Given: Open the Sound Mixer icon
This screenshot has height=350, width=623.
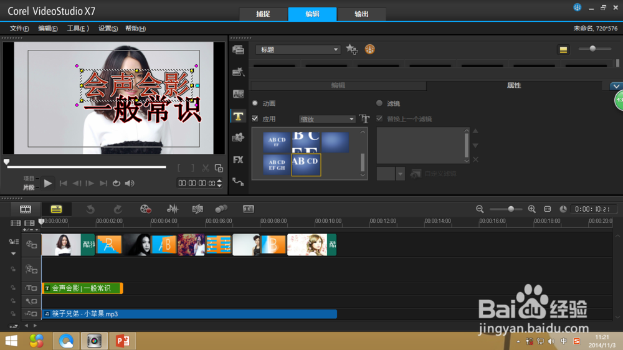Looking at the screenshot, I should coord(172,209).
